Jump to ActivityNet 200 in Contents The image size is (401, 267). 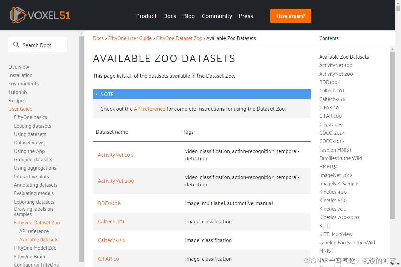click(336, 74)
